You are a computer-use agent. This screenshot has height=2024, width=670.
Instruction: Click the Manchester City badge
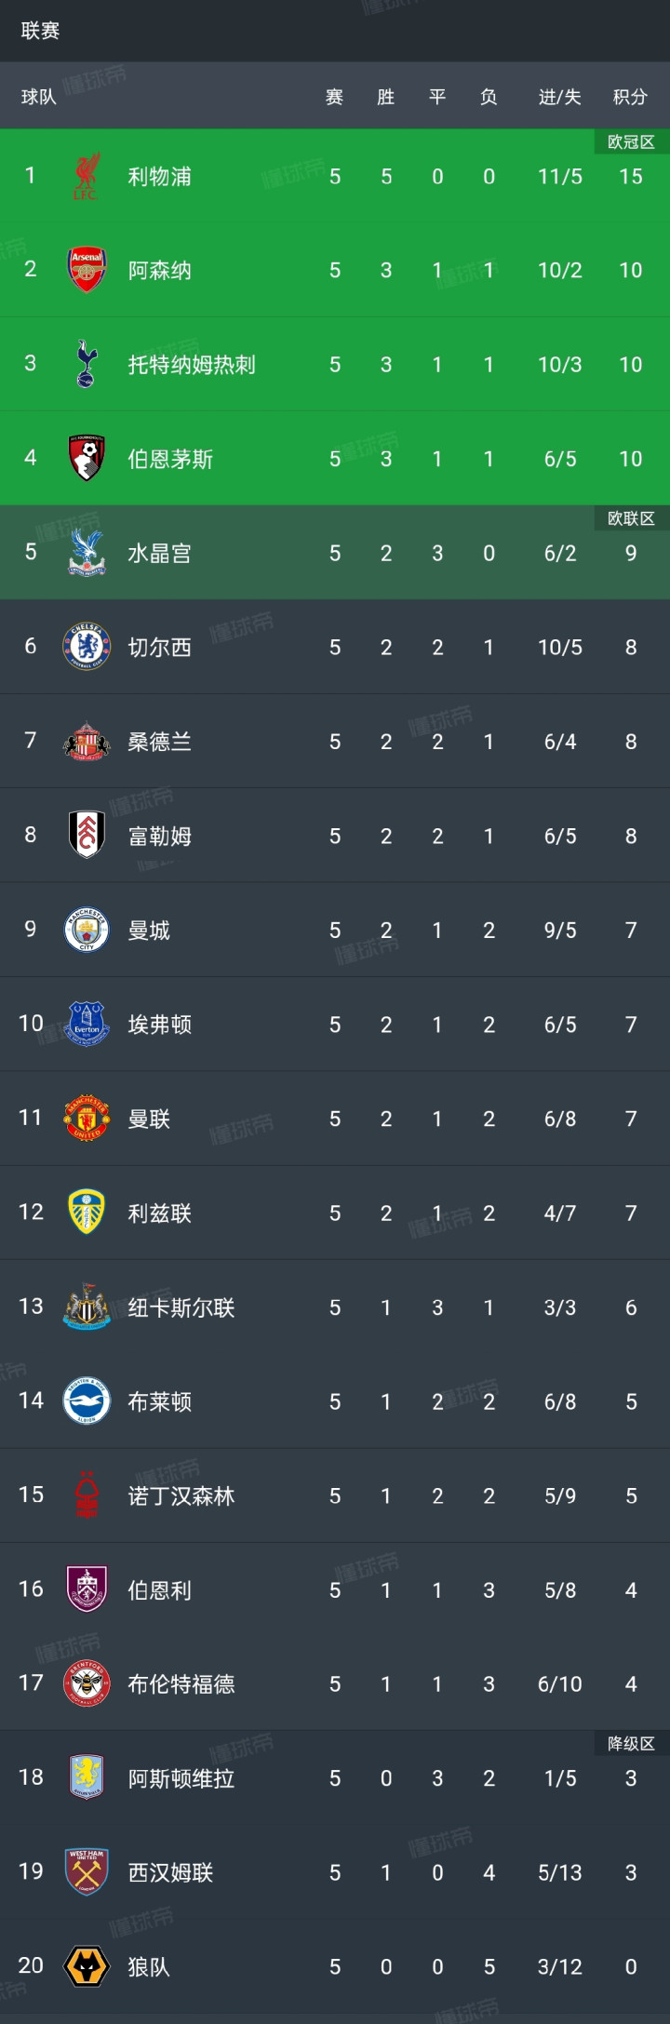point(87,930)
